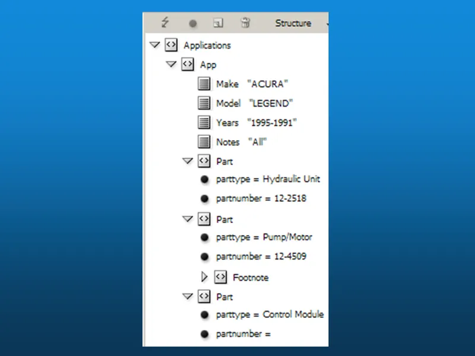Click the element icon beside Footnote
This screenshot has height=356, width=475.
220,277
